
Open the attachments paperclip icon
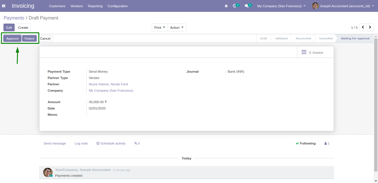click(x=136, y=143)
